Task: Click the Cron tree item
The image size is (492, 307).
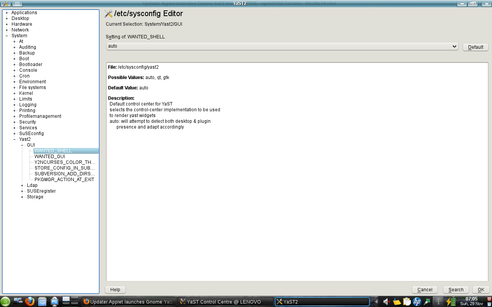Action: tap(24, 76)
